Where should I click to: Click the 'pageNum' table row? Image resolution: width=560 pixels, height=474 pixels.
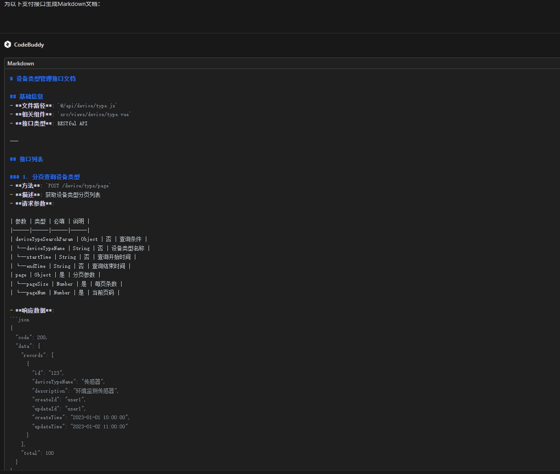[65, 293]
